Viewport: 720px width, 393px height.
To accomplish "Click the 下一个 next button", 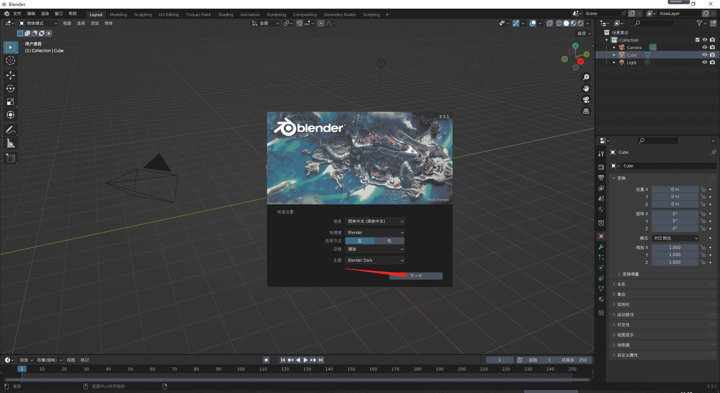I will click(x=416, y=276).
